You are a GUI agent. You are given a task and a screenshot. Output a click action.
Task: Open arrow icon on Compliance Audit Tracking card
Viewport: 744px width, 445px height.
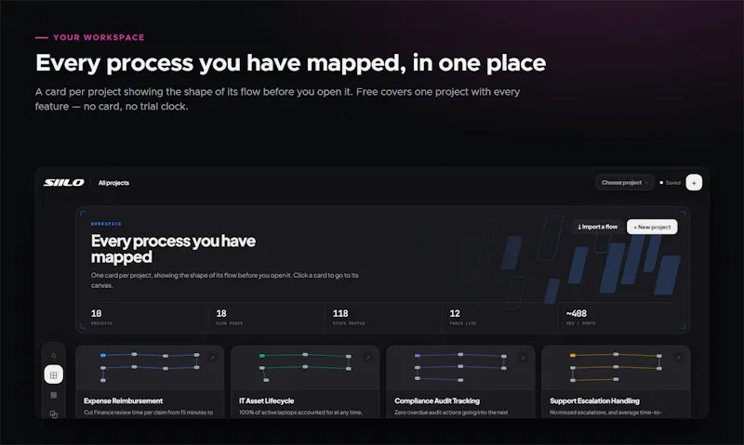523,358
